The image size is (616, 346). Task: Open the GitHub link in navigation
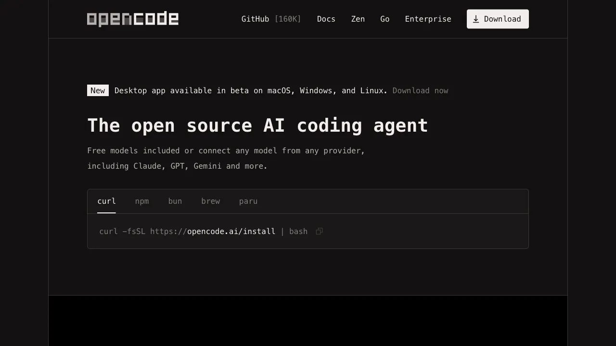tap(271, 19)
